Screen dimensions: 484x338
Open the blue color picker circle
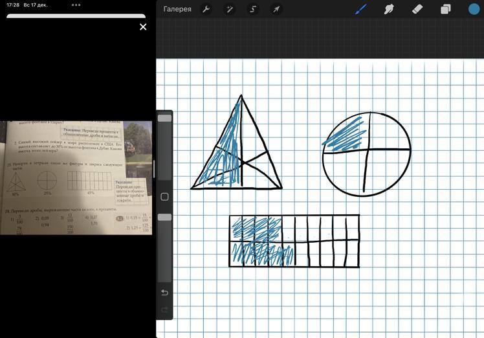coord(474,9)
